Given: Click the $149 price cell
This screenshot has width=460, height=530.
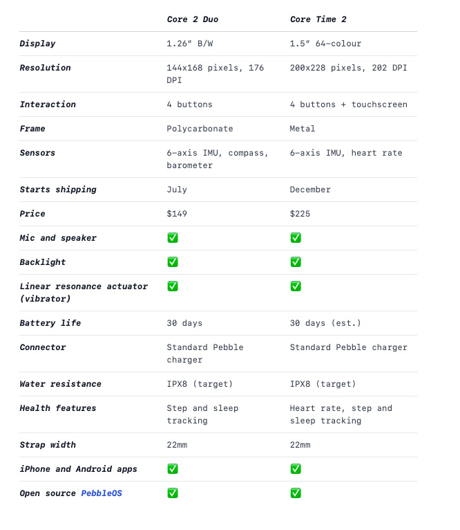Looking at the screenshot, I should pos(177,214).
